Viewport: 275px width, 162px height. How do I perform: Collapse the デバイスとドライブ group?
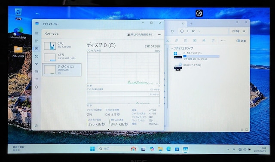click(172, 48)
